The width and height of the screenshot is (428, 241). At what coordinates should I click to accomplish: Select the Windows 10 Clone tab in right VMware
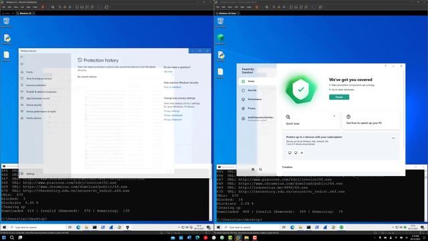(x=227, y=13)
